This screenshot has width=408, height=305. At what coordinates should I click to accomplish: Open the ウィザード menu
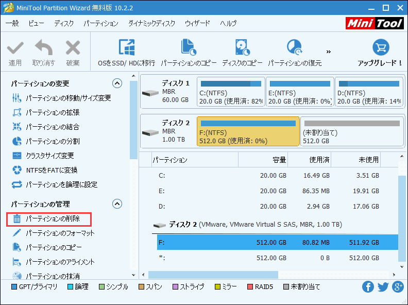click(197, 24)
